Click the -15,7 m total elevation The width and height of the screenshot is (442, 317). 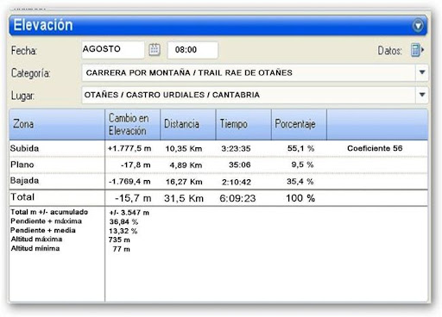tap(133, 198)
